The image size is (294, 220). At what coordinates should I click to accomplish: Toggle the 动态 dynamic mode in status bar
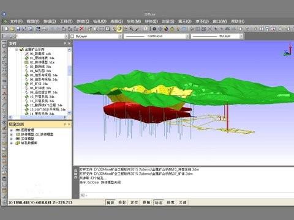click(159, 202)
